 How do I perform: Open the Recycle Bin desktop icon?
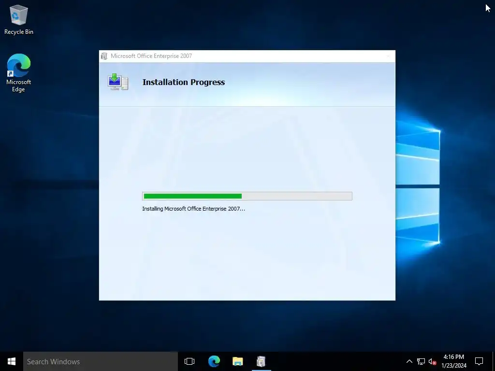click(x=19, y=19)
